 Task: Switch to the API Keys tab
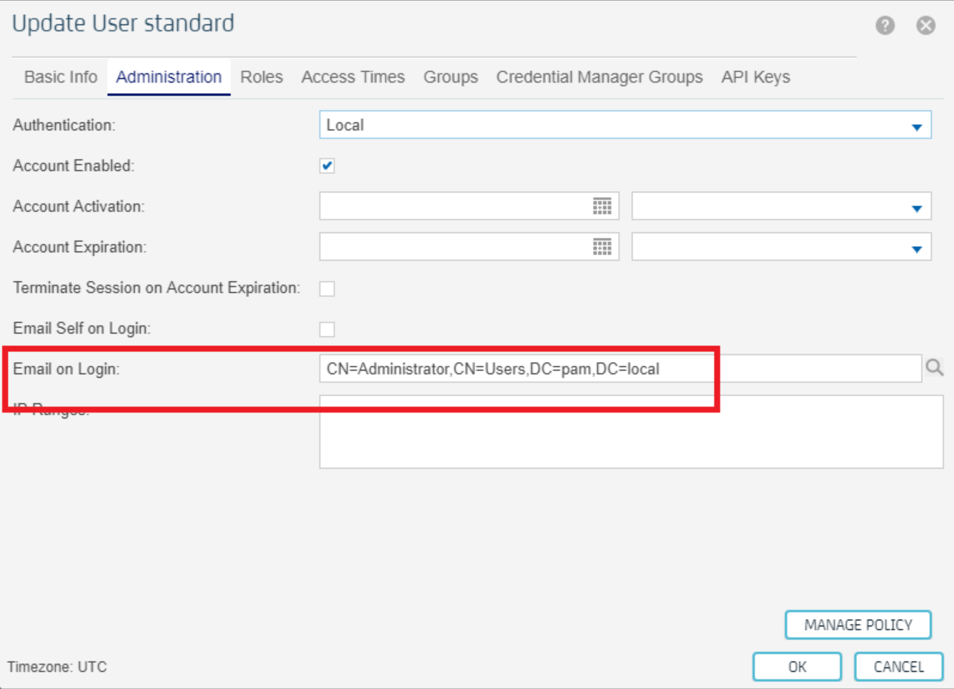(755, 77)
